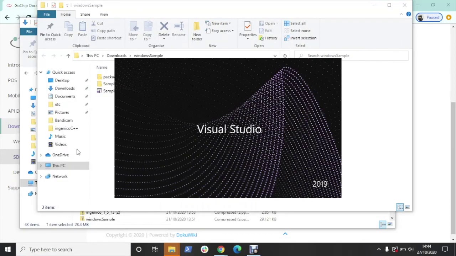Open the Windows Start menu

click(8, 249)
